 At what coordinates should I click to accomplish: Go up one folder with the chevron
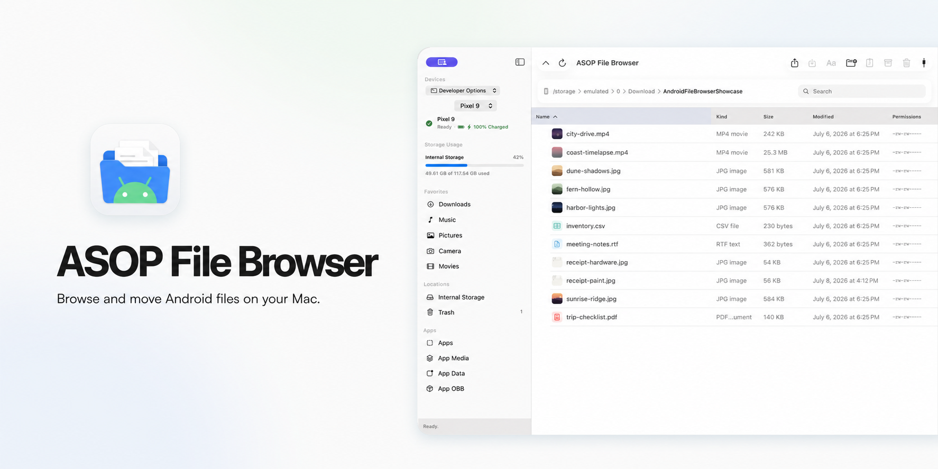click(546, 63)
